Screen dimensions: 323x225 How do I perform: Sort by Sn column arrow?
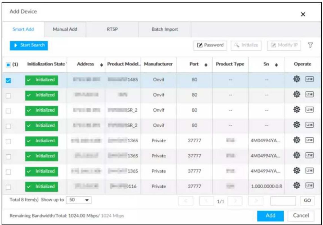[276, 65]
